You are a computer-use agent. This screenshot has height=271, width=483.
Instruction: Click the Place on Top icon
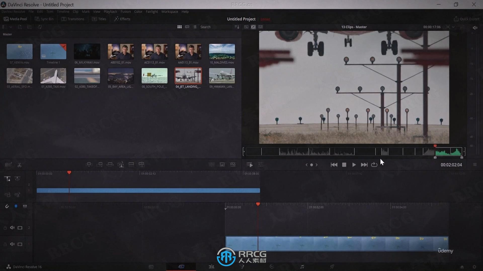[131, 165]
